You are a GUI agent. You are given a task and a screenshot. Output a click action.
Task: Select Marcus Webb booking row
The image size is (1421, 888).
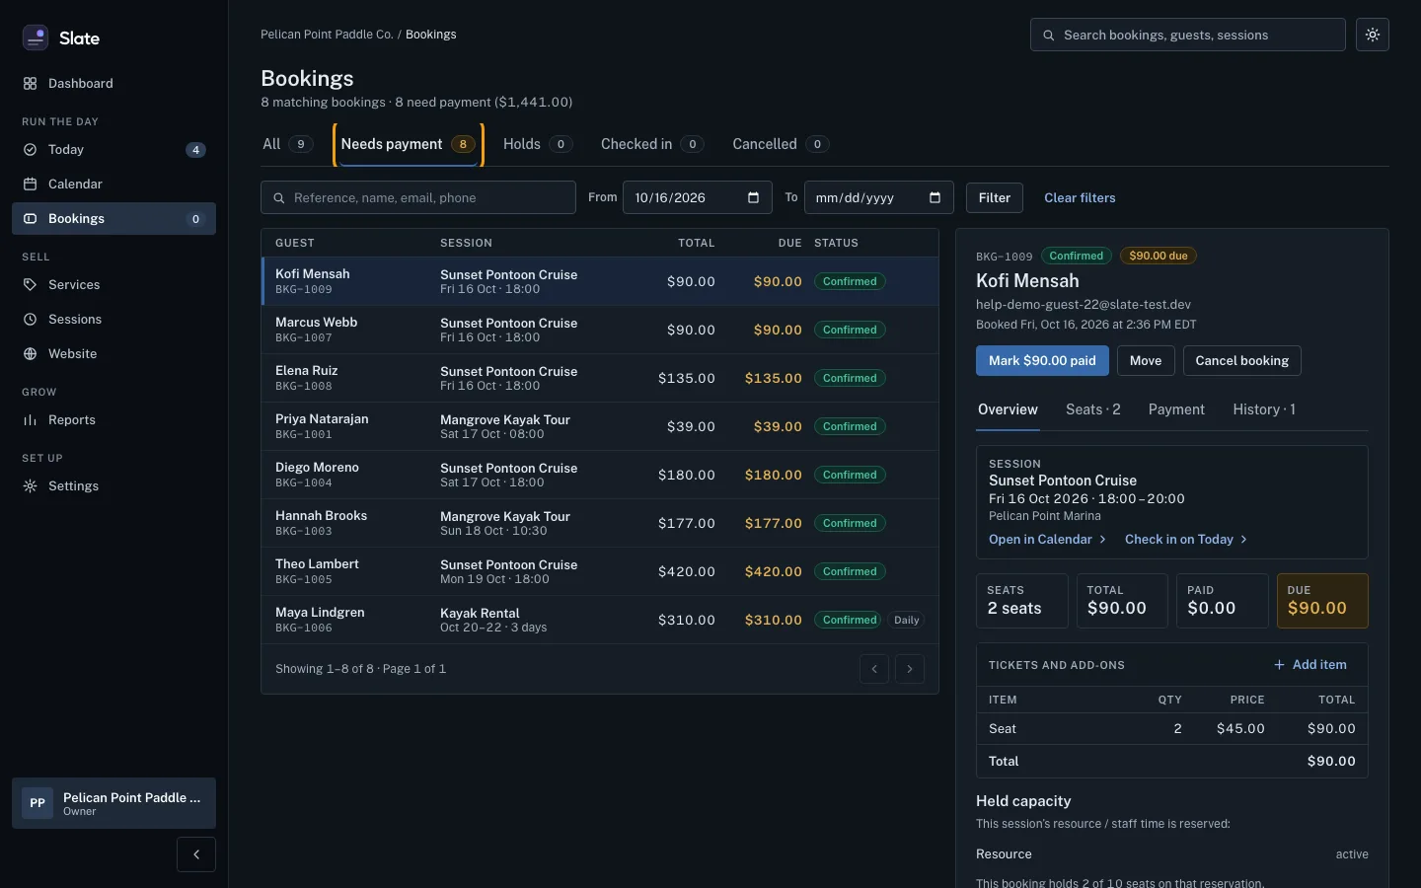600,330
